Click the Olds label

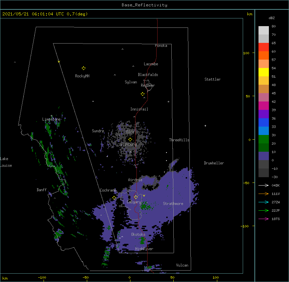(x=130, y=132)
